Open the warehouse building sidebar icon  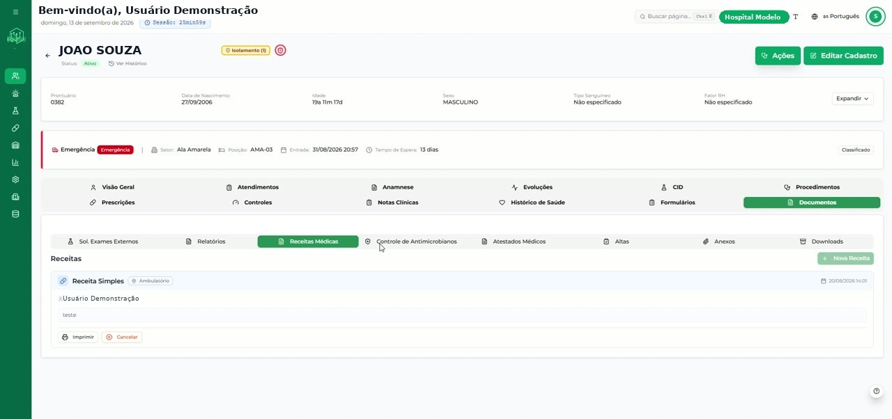(x=15, y=145)
